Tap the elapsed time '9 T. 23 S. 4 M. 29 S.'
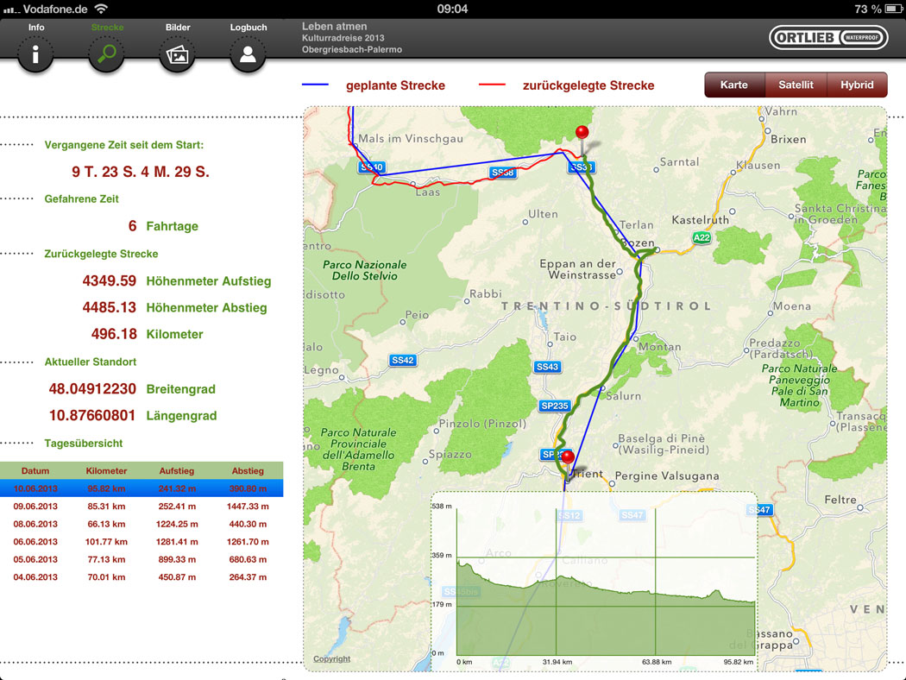906x680 pixels. coord(141,172)
